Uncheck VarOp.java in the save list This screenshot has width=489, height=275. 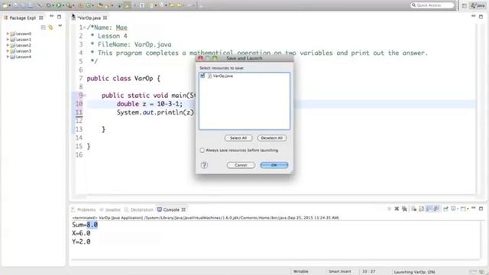(x=202, y=76)
